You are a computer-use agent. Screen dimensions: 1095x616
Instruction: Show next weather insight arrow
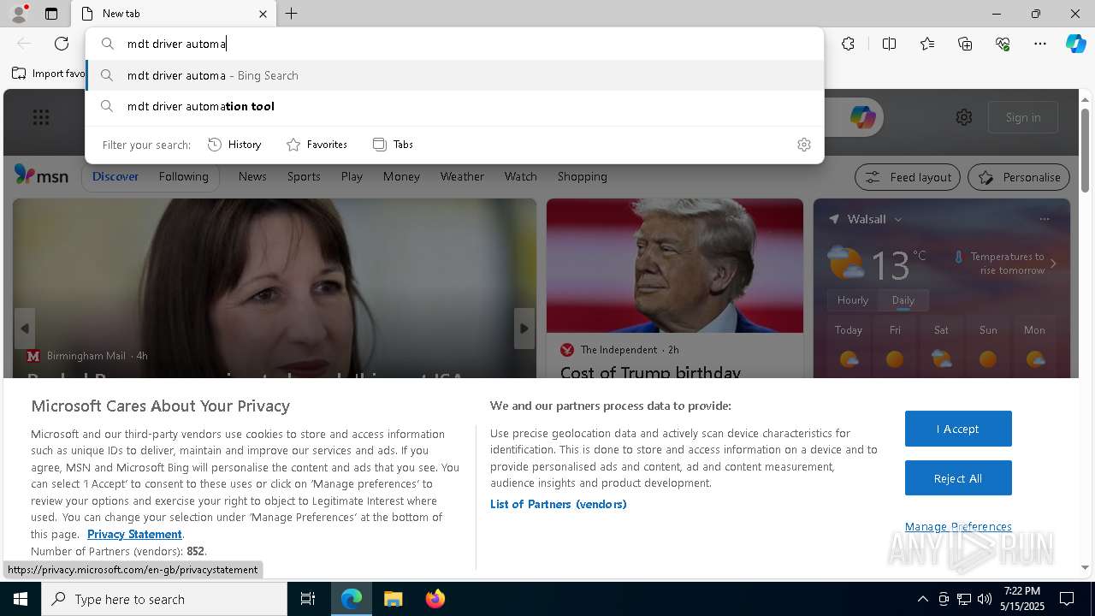point(1053,264)
